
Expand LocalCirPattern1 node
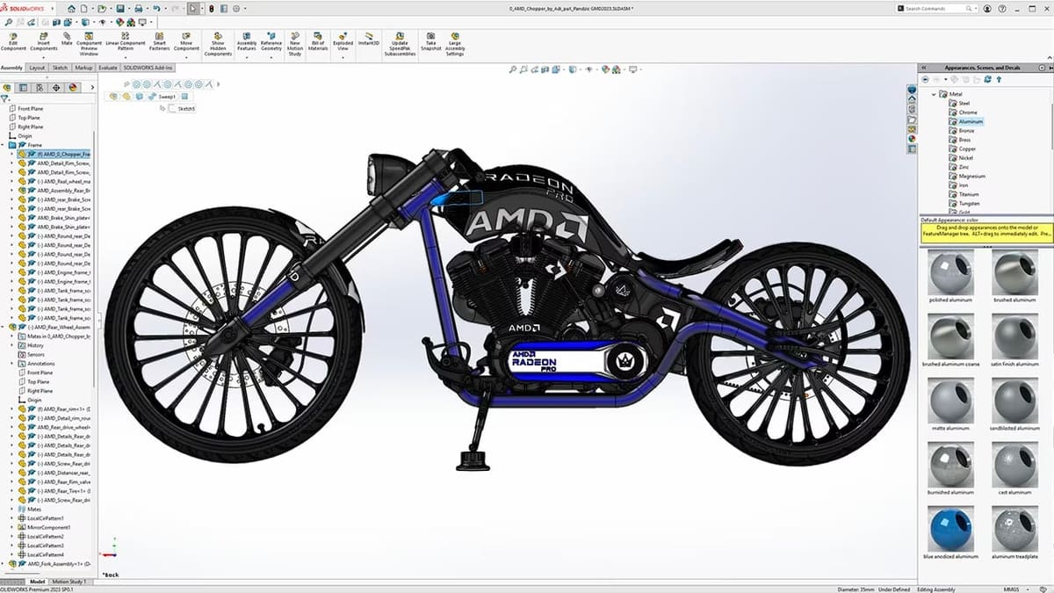[12, 518]
